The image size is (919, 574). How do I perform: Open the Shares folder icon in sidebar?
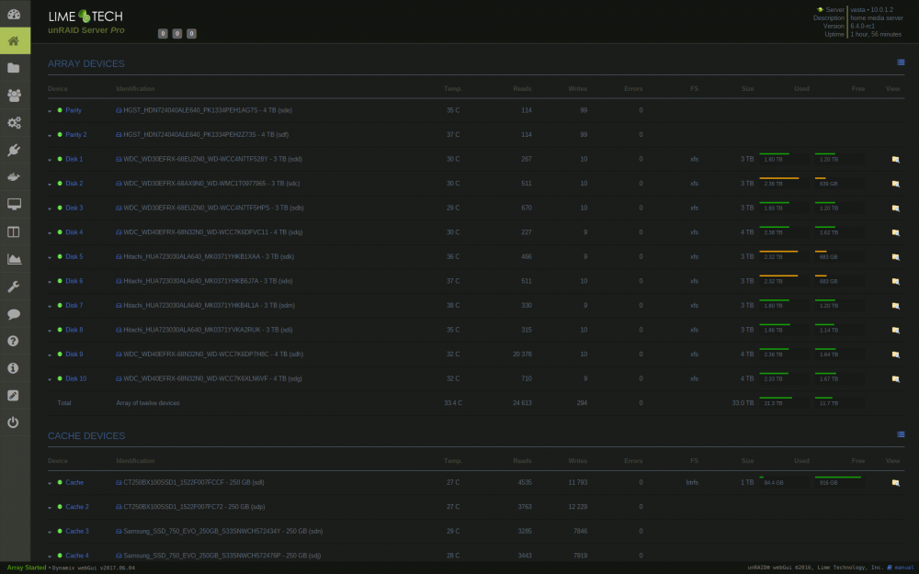coord(14,68)
